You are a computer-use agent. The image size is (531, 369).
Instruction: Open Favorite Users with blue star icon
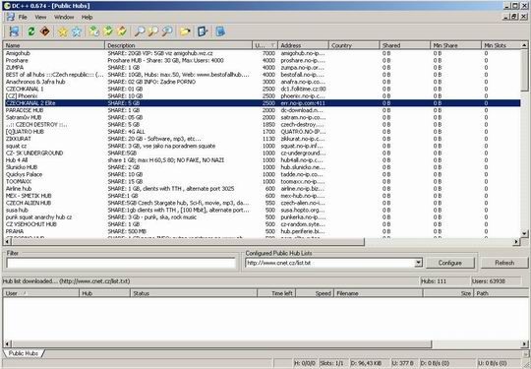click(x=77, y=31)
